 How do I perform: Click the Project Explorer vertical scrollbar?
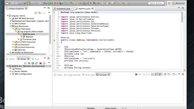click(x=50, y=29)
